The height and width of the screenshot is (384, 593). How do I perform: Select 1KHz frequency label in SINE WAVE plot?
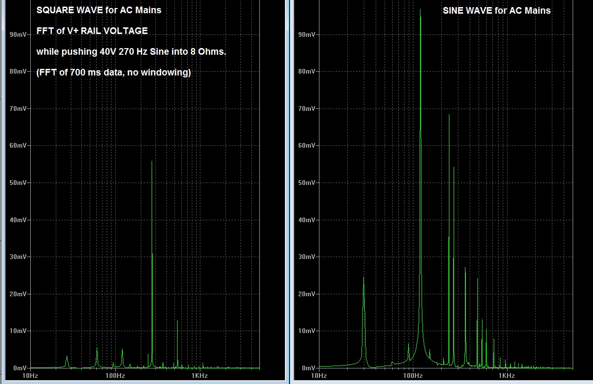(506, 376)
